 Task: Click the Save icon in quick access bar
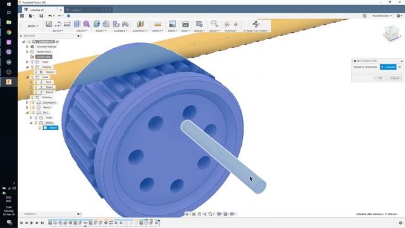click(41, 16)
